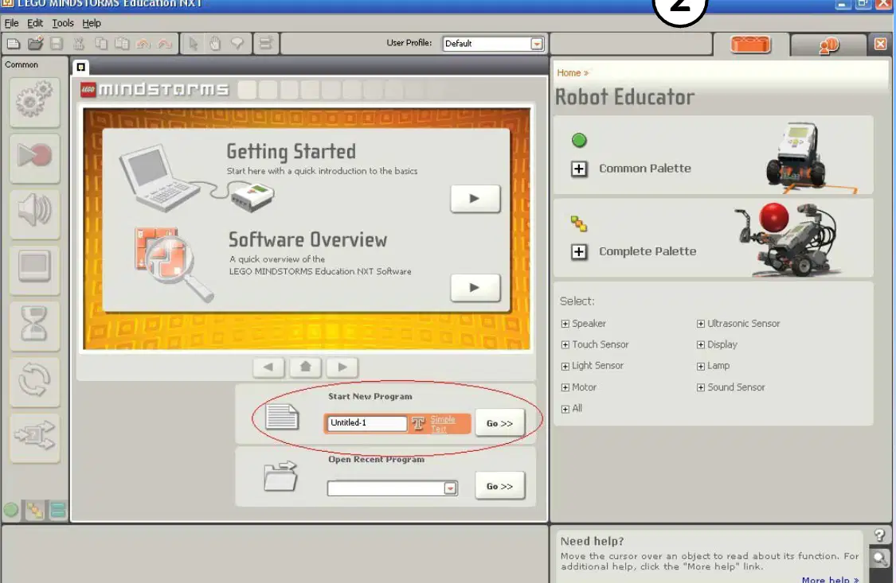Click the Cut scissors toolbar icon
Image resolution: width=896 pixels, height=583 pixels.
(x=79, y=44)
